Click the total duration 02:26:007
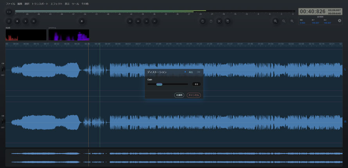Viewport: 348px width, 168px height. pos(334,10)
